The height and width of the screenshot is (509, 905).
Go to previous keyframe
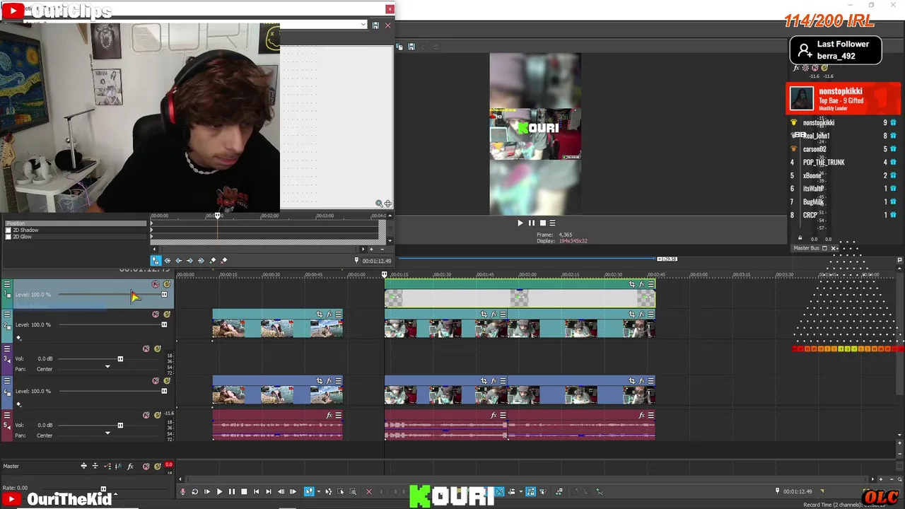point(179,261)
